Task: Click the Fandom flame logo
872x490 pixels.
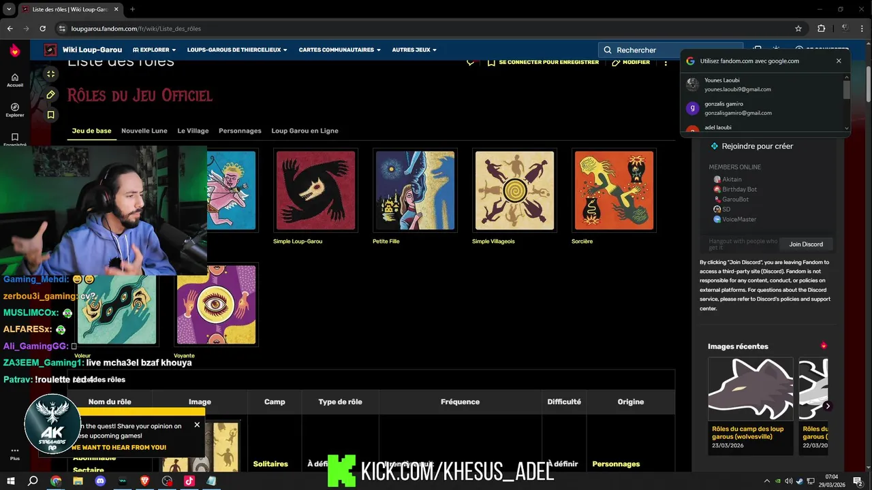Action: click(15, 50)
